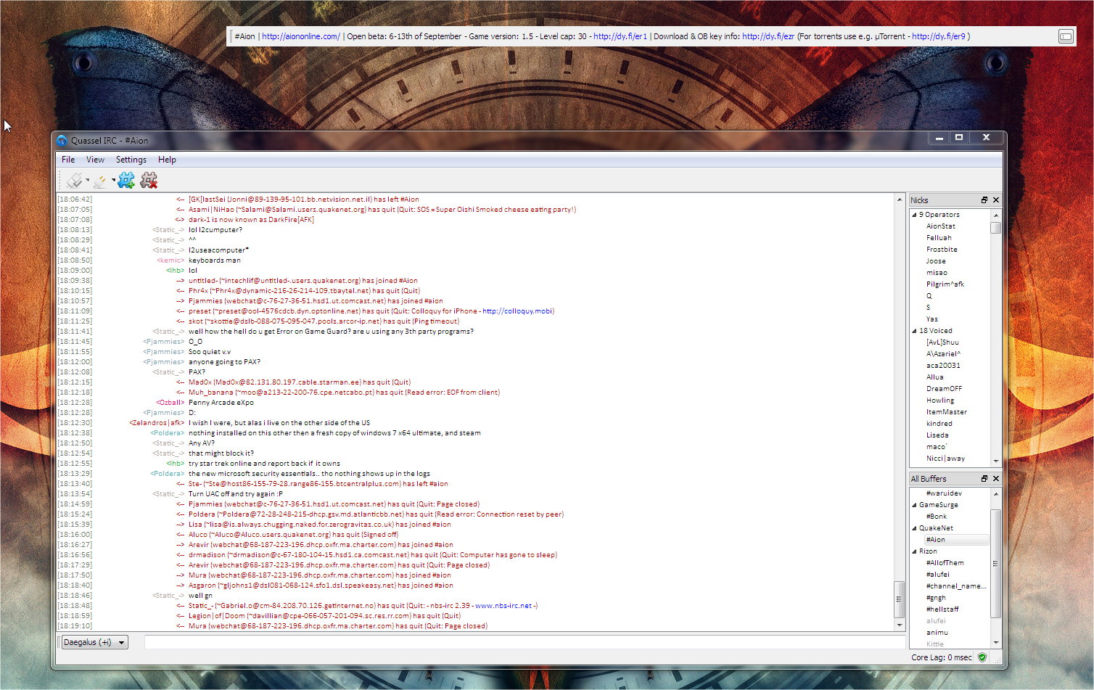This screenshot has width=1094, height=690.
Task: Select nick Frostbite in Nicks list
Action: tap(942, 250)
